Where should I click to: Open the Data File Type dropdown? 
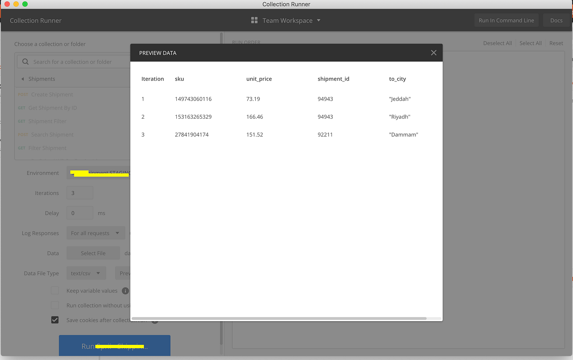pyautogui.click(x=86, y=273)
